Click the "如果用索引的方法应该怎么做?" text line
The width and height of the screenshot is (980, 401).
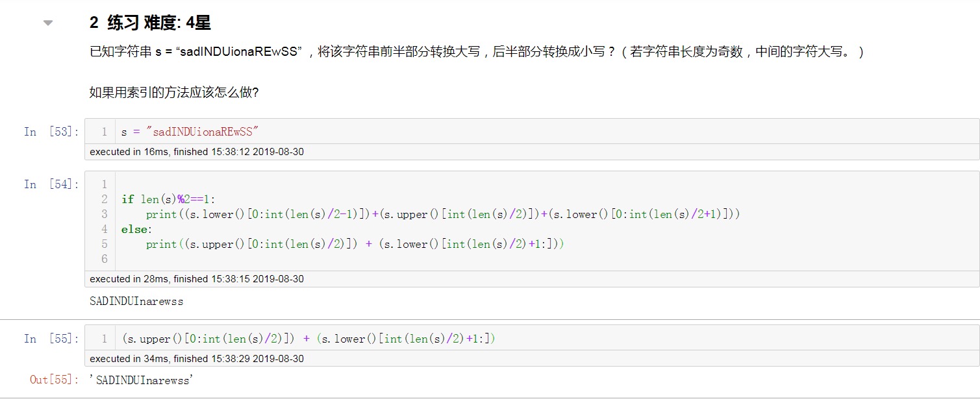174,93
